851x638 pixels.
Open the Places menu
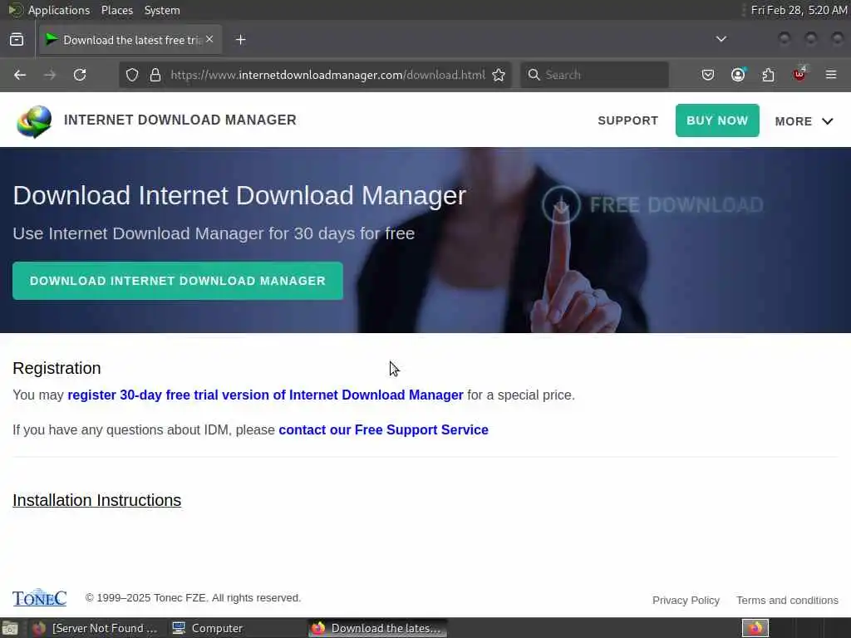click(117, 10)
